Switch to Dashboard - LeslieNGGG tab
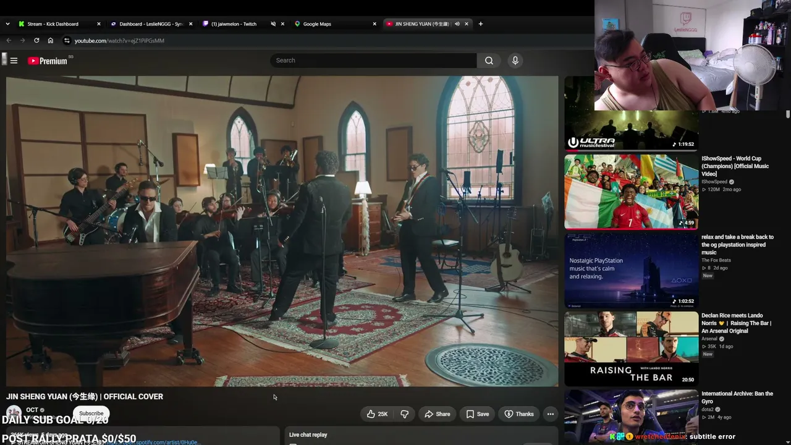 151,24
